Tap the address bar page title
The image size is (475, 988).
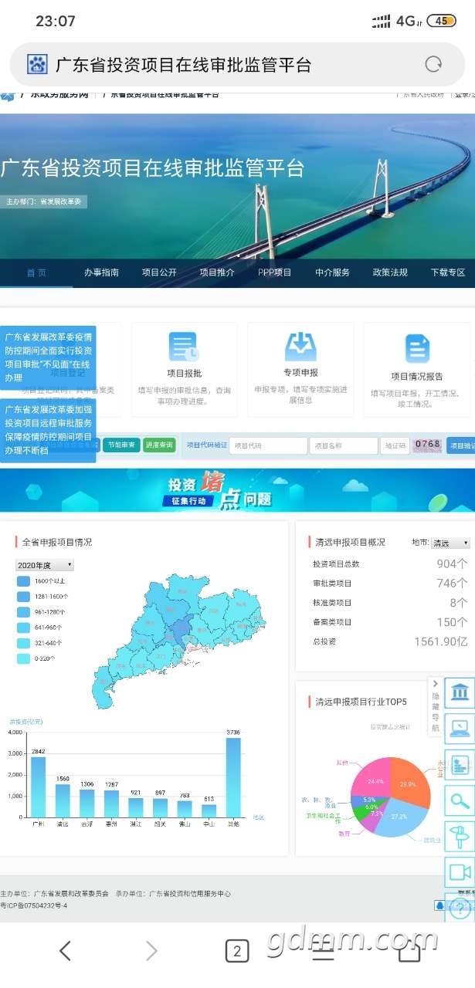[183, 65]
